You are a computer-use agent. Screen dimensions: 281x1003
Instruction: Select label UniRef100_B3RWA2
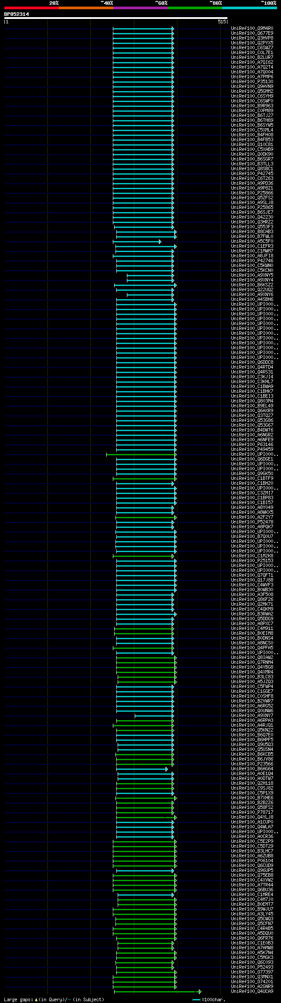pos(252,614)
